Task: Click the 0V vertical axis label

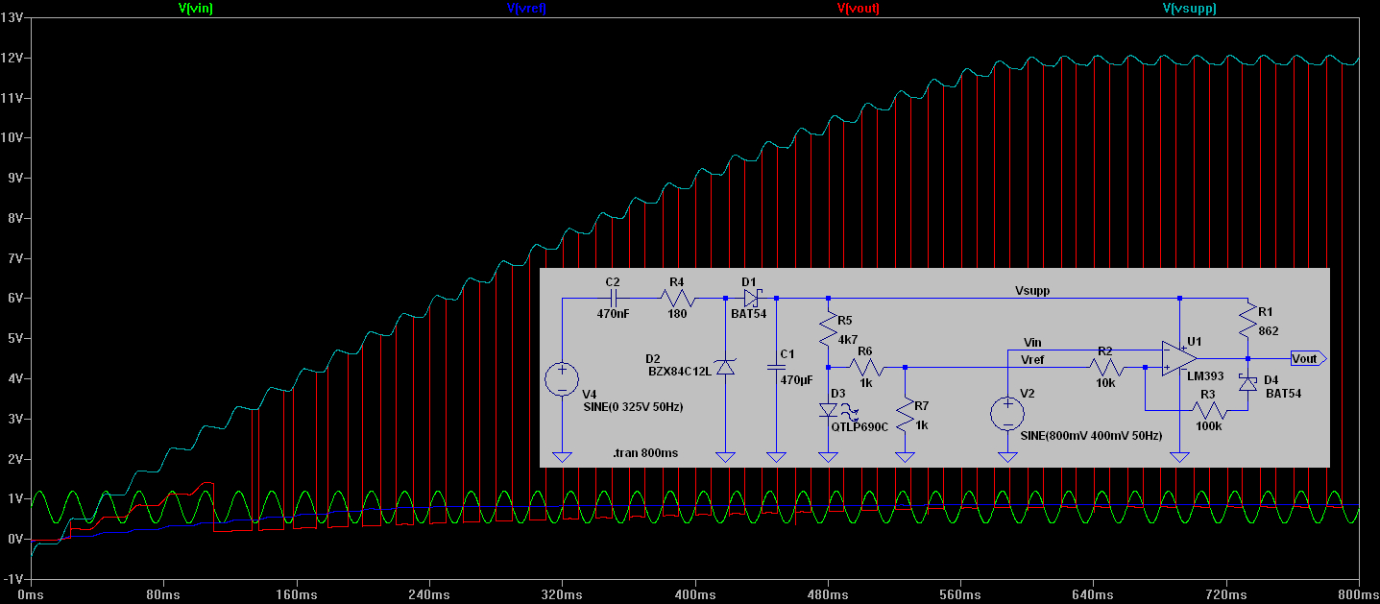Action: click(x=15, y=539)
